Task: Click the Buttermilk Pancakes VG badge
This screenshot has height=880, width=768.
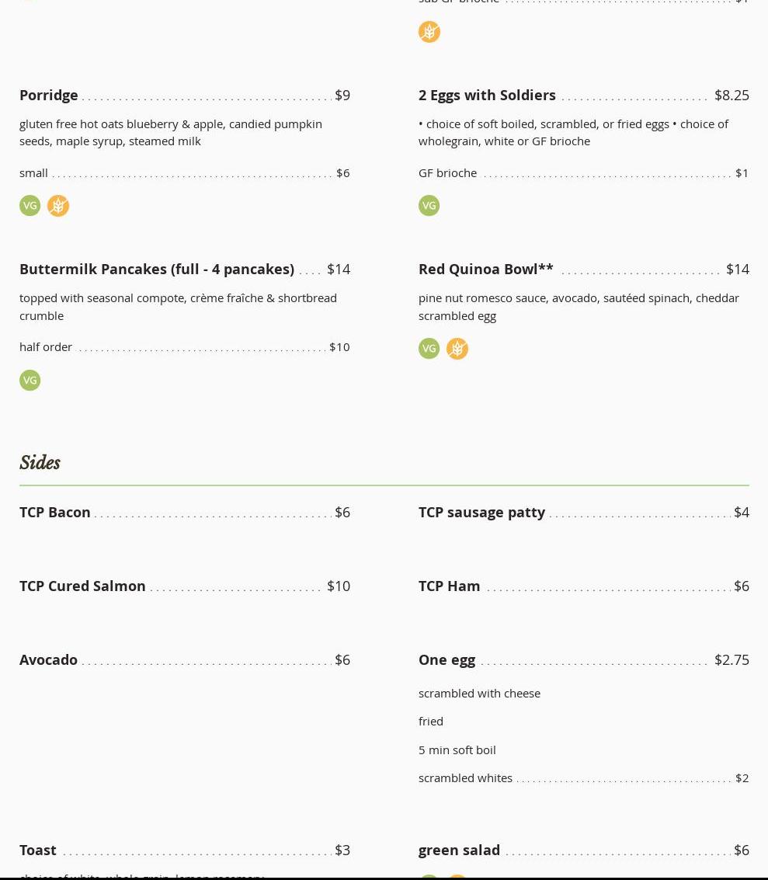Action: (30, 380)
